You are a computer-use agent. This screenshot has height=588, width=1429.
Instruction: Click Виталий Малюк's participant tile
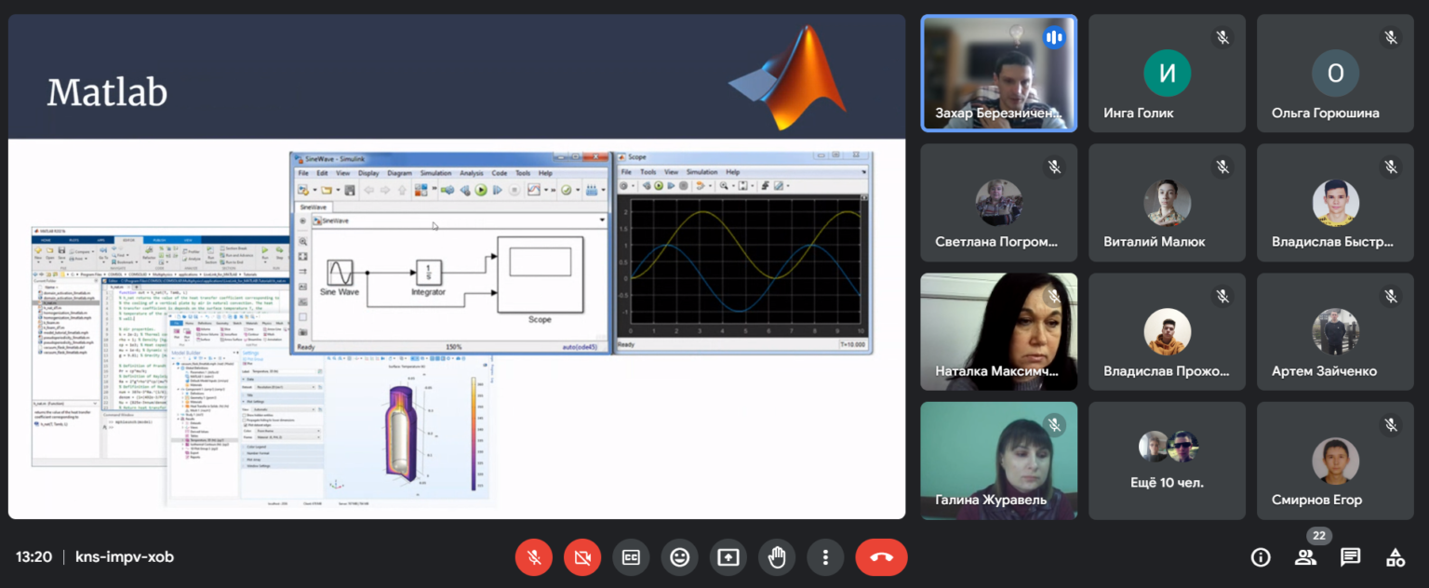1167,202
